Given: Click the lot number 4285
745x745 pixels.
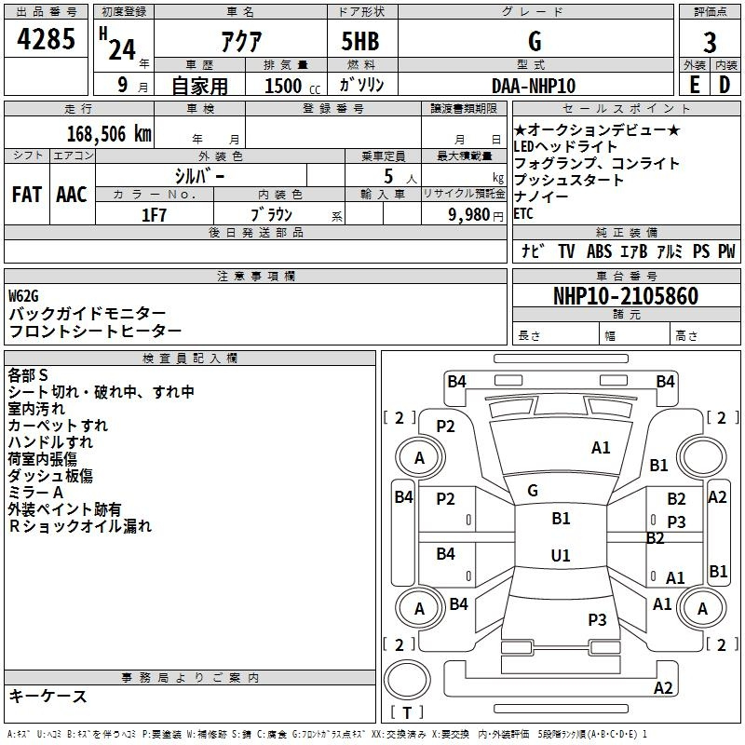Looking at the screenshot, I should 46,39.
